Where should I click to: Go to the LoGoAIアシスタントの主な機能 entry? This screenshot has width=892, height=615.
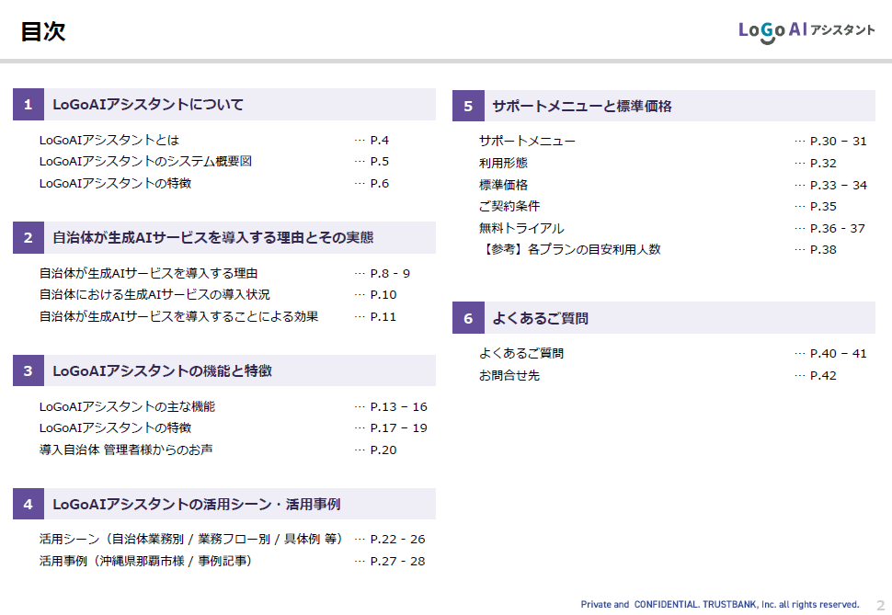[x=128, y=406]
